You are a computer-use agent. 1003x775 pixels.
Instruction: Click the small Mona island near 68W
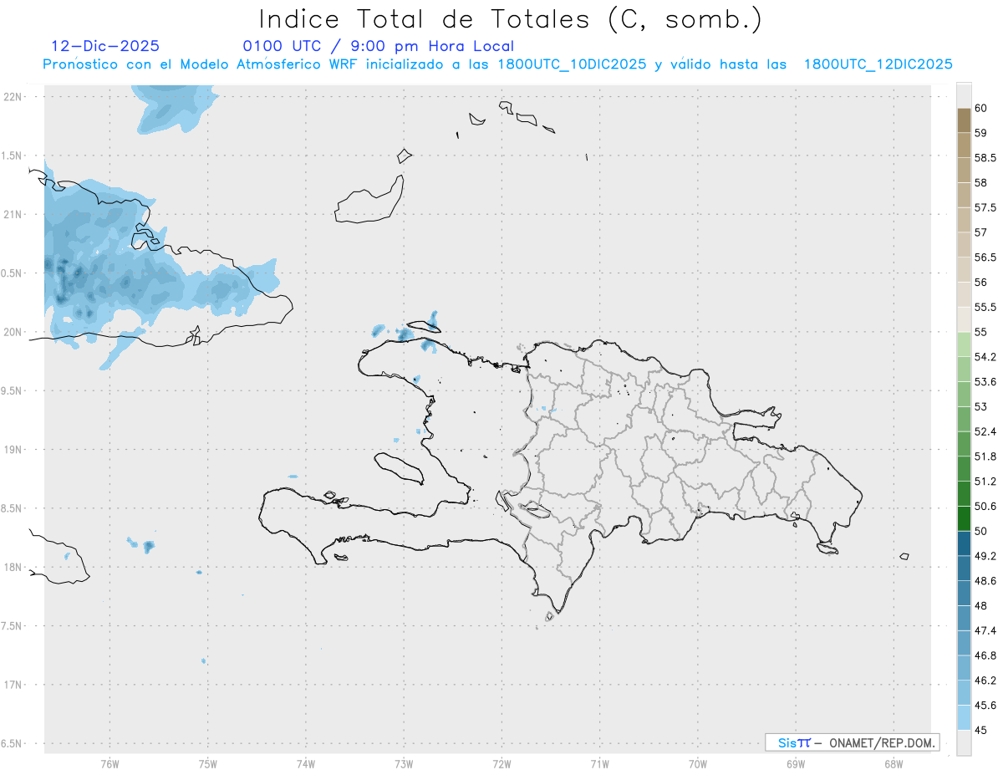coord(904,556)
